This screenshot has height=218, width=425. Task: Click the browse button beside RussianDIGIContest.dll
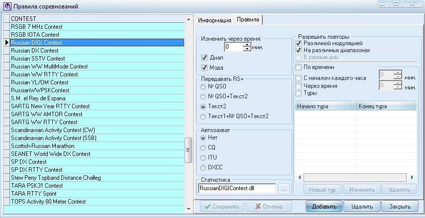pos(284,189)
